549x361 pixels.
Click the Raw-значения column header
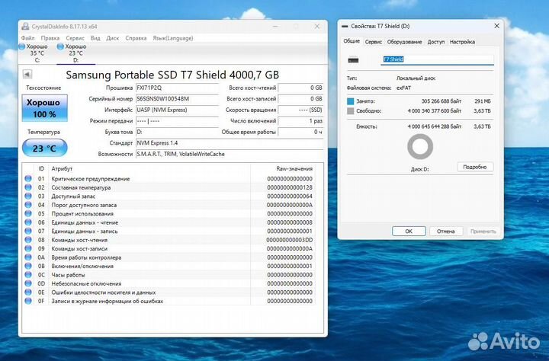(294, 168)
